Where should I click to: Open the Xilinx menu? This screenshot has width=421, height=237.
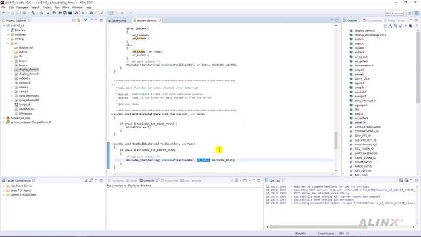66,7
